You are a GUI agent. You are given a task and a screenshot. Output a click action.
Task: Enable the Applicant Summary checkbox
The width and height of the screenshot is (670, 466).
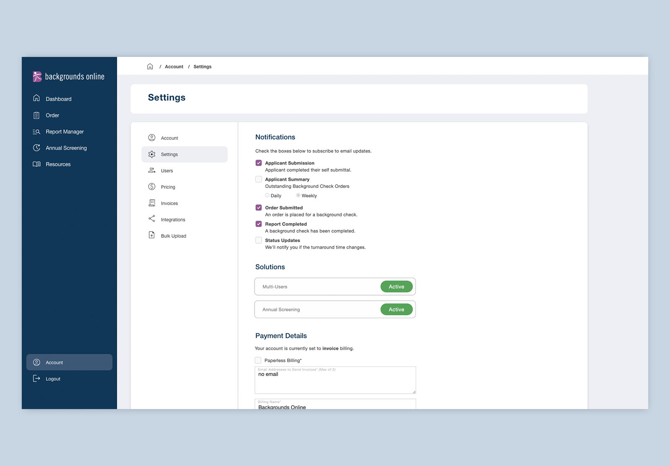(259, 179)
